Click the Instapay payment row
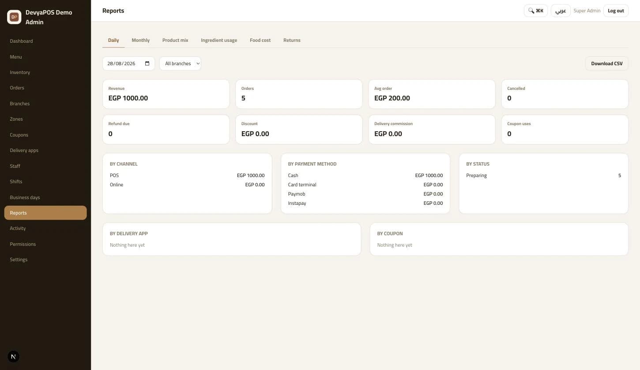Viewport: 640px width, 370px height. [x=365, y=203]
